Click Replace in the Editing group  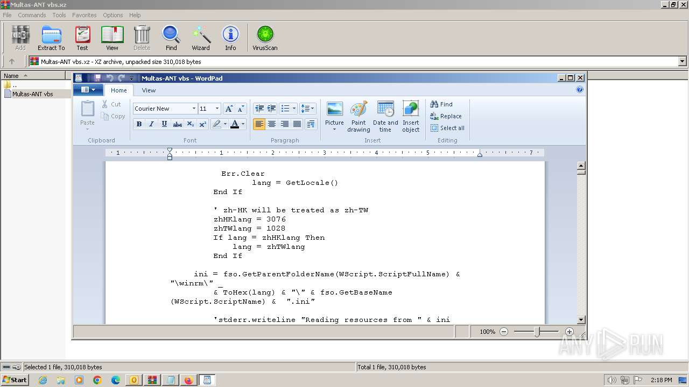446,116
